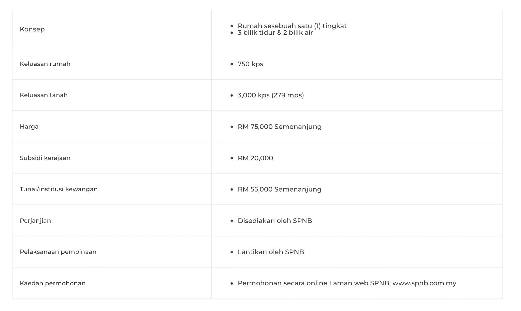The height and width of the screenshot is (311, 521).
Task: Click the Kaedah permohonan label
Action: pos(52,283)
